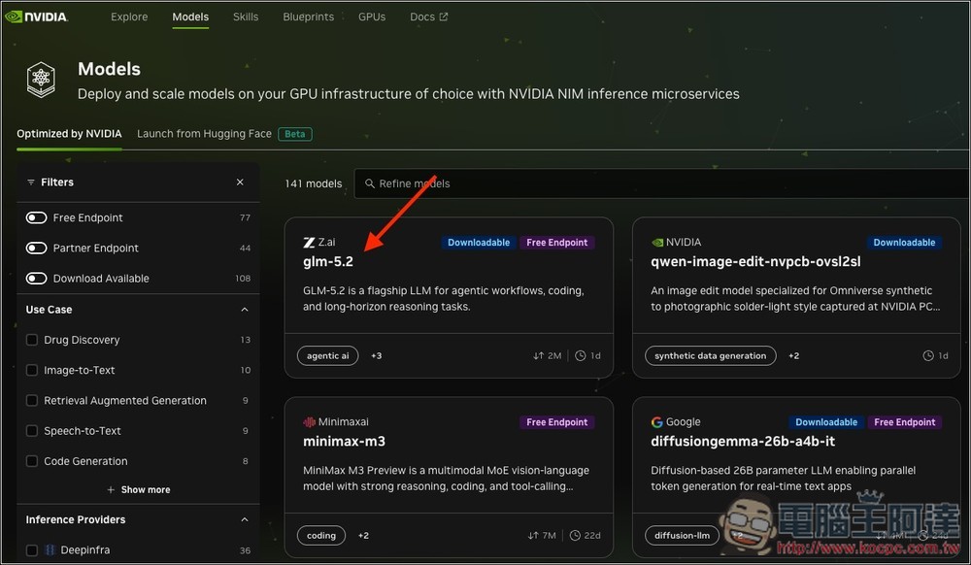Click MiniMax M3 Preview description text
This screenshot has height=565, width=971.
pyautogui.click(x=446, y=479)
